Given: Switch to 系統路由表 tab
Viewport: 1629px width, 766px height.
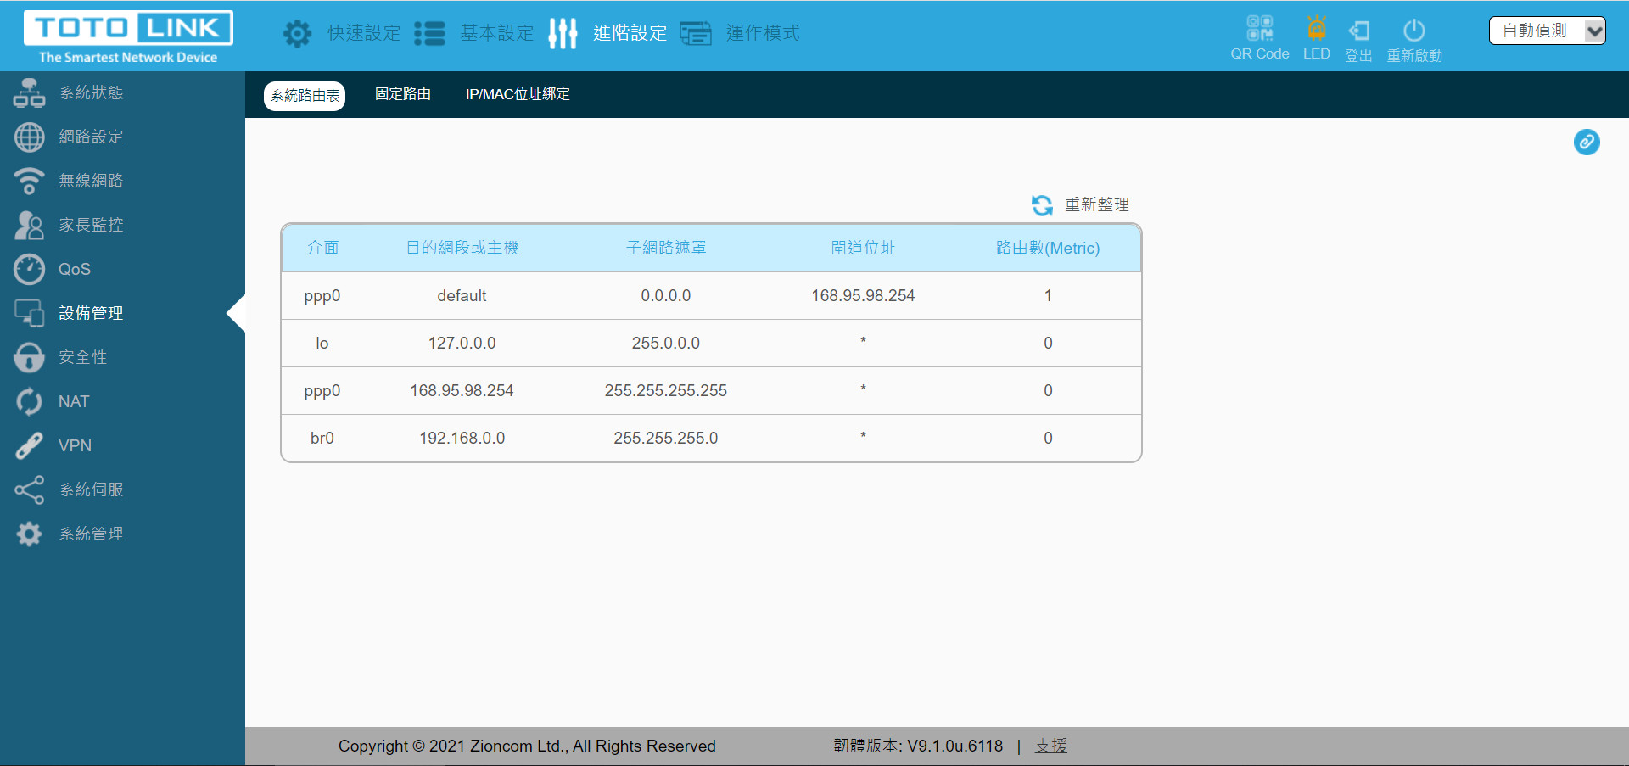Looking at the screenshot, I should click(x=305, y=96).
